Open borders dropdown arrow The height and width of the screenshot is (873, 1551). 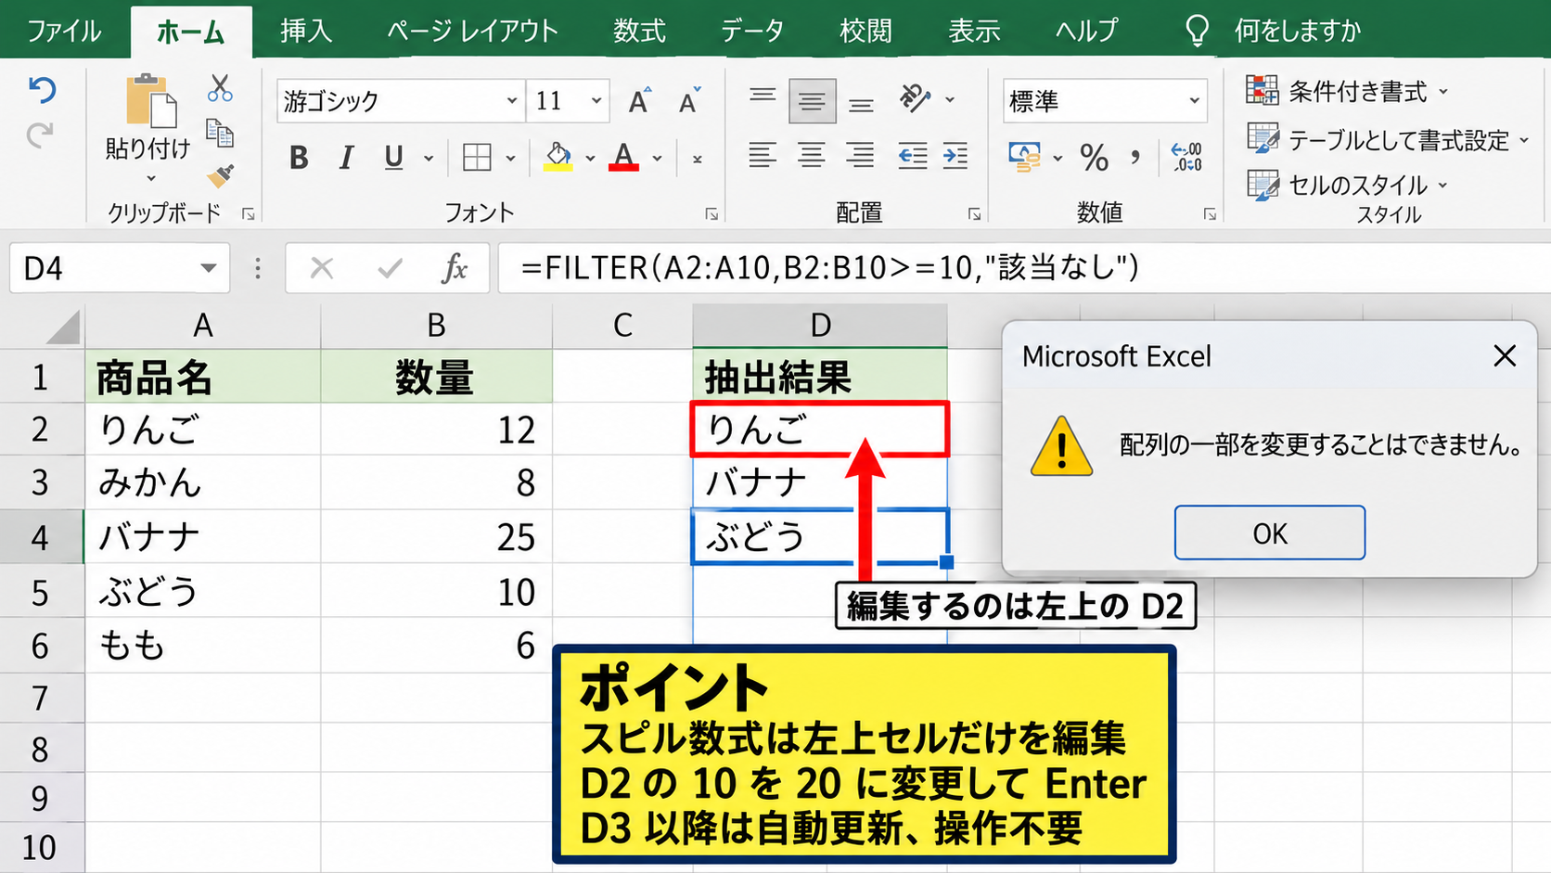tap(510, 159)
